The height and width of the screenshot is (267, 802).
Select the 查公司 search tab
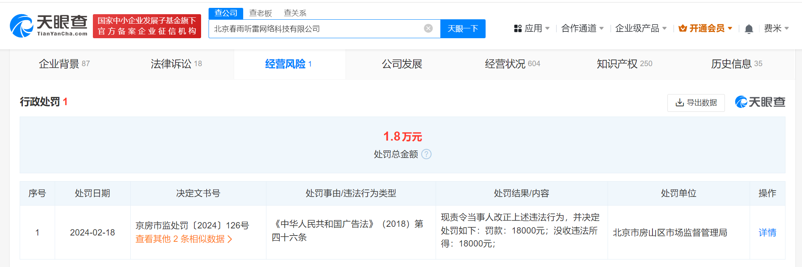(x=226, y=13)
